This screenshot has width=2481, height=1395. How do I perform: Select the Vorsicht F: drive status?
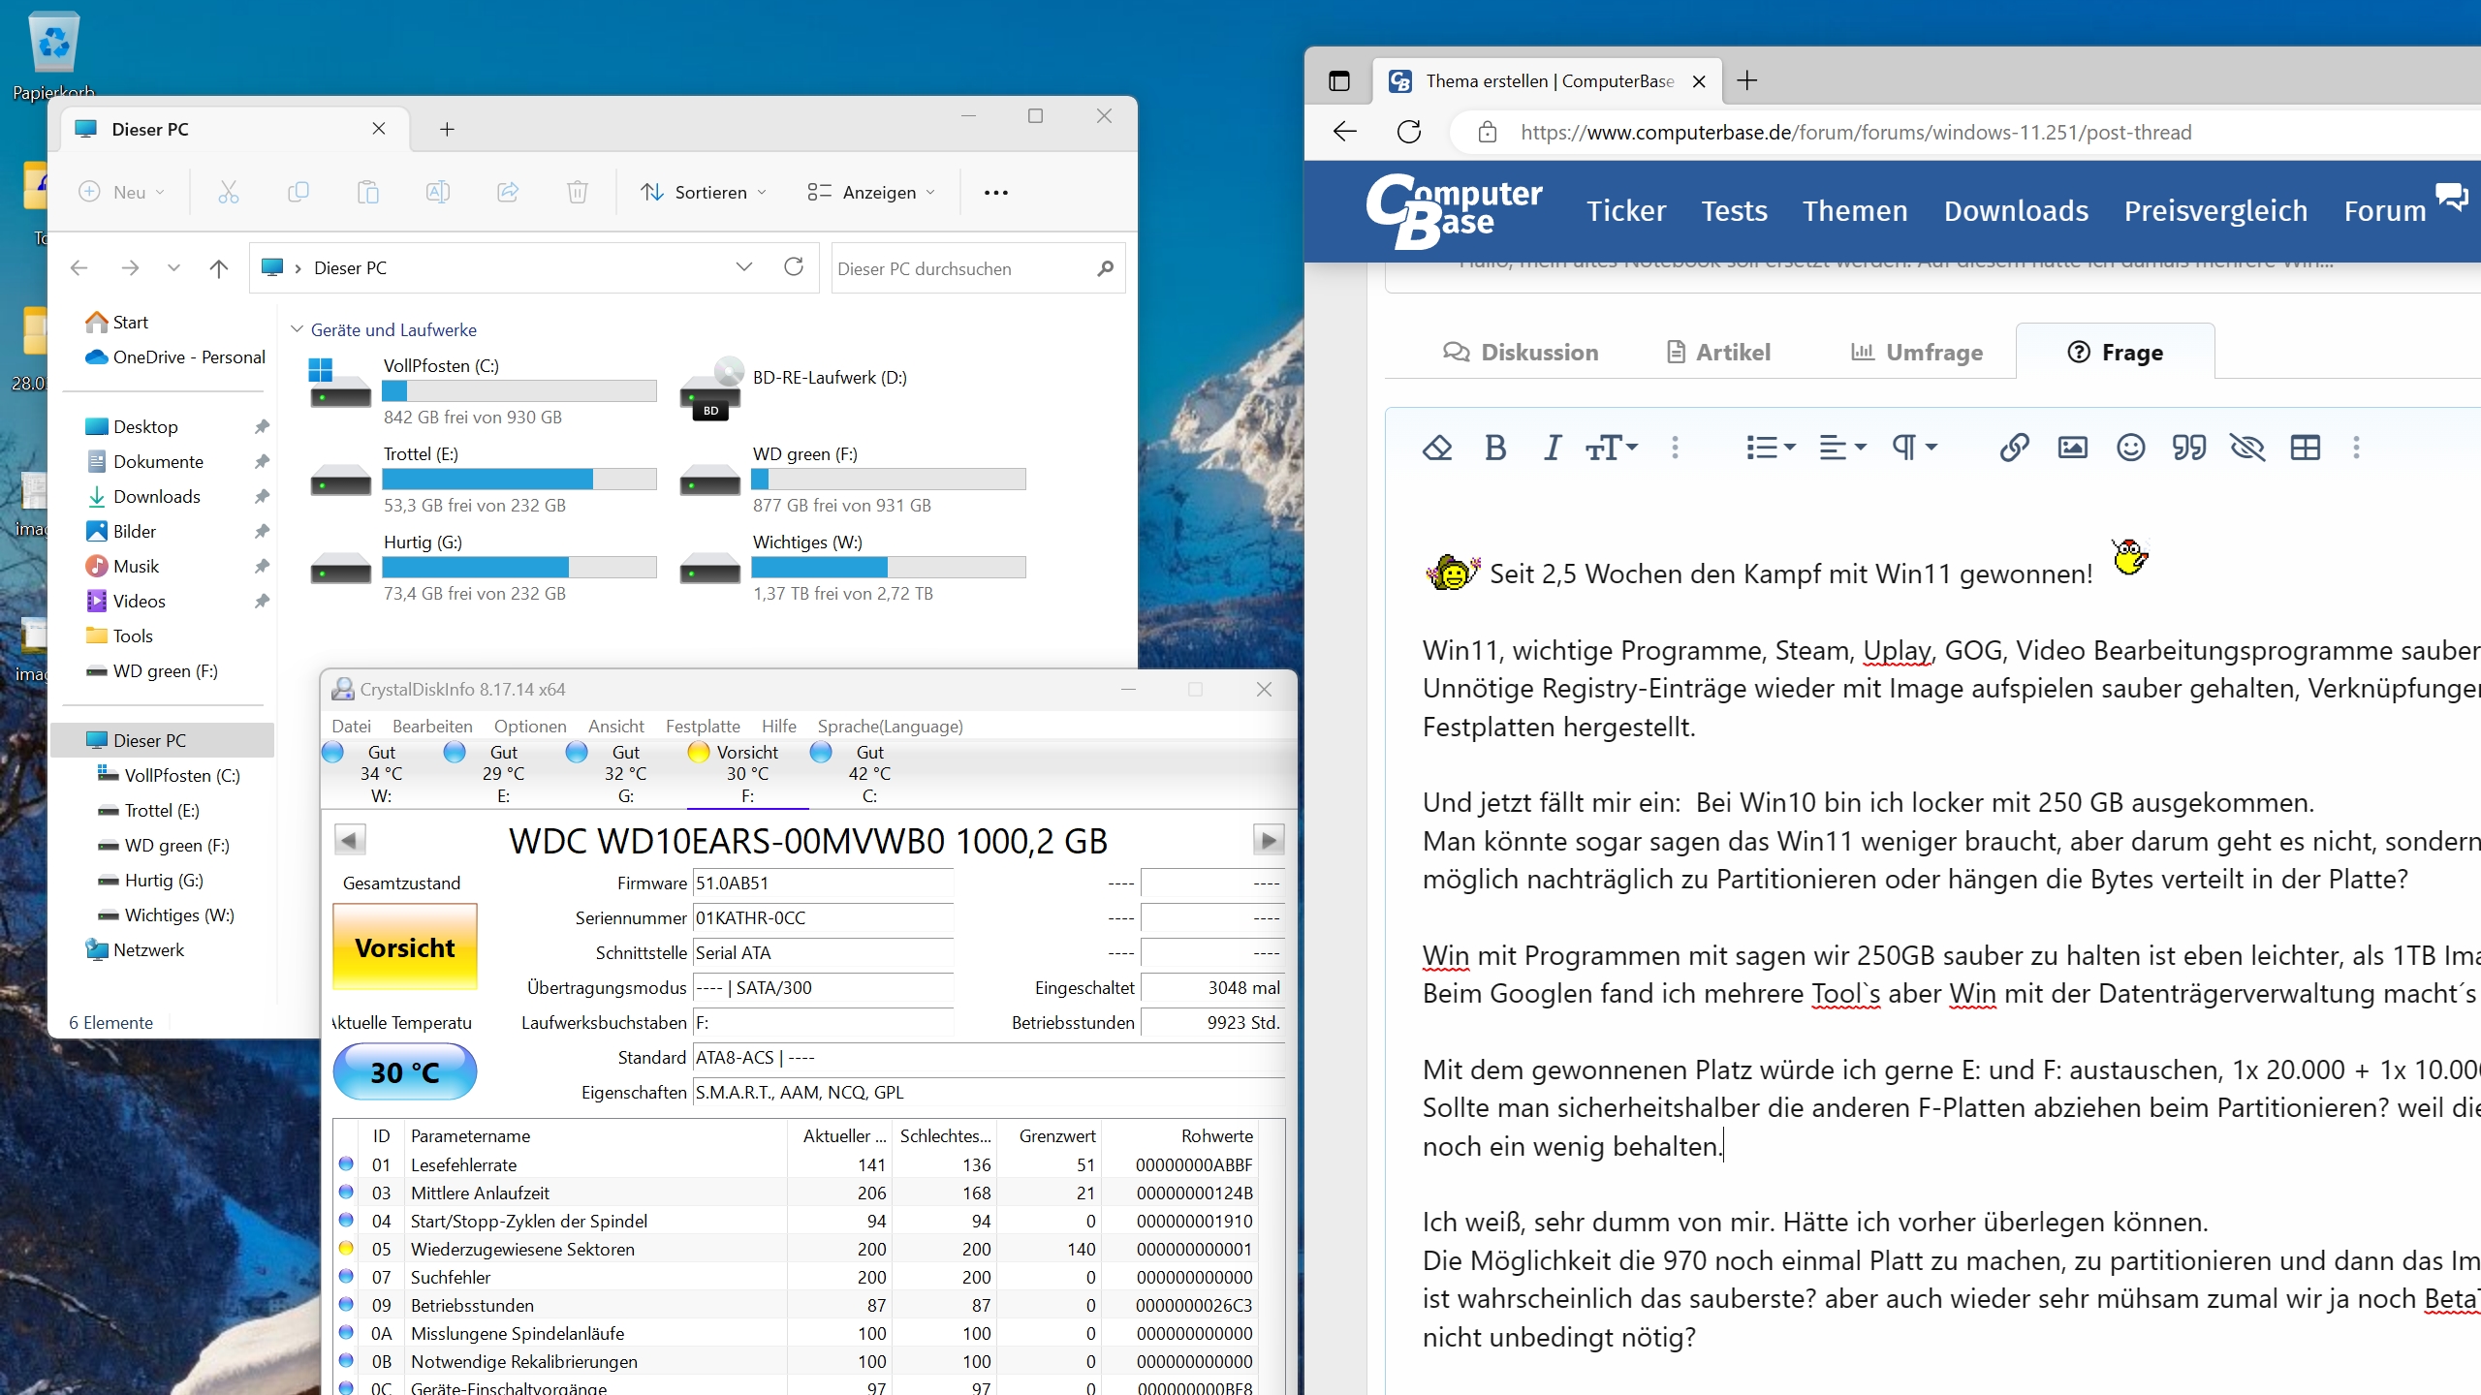(746, 773)
